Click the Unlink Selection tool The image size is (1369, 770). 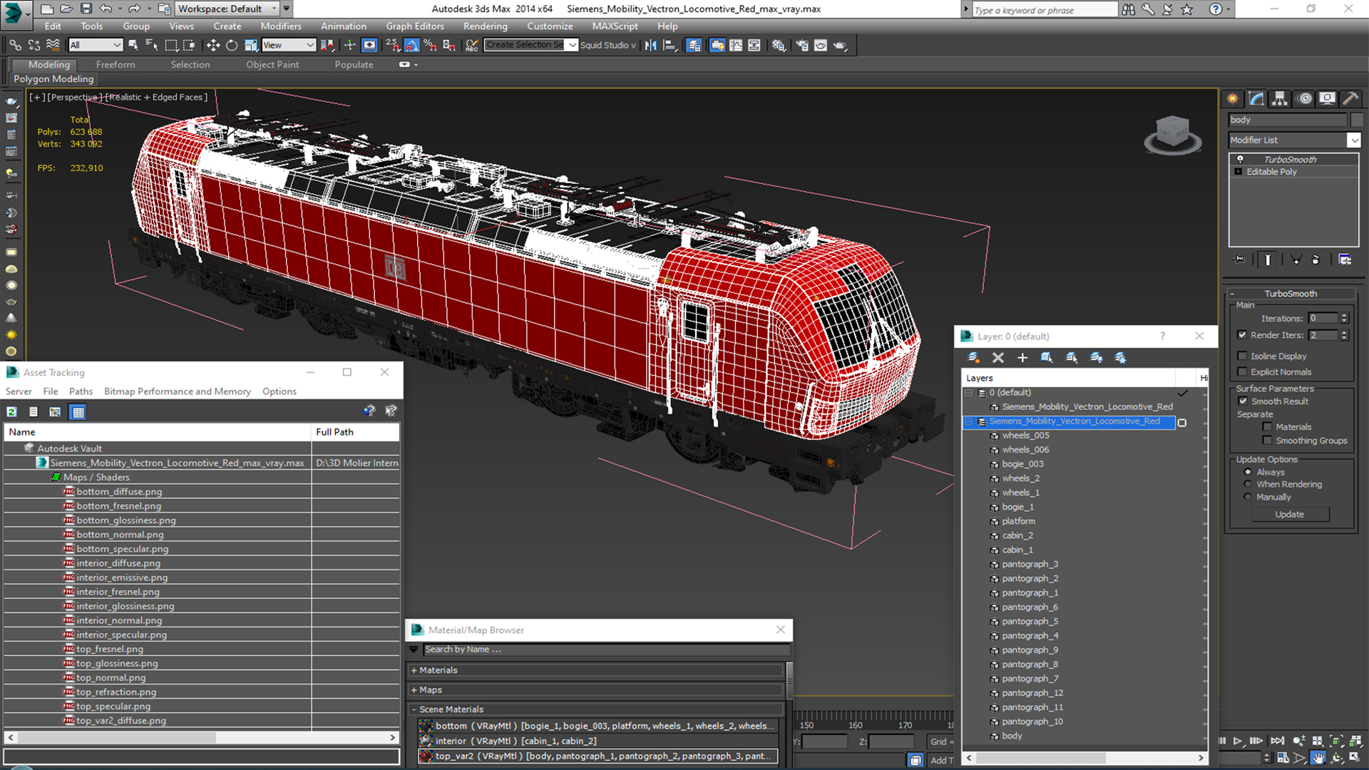[34, 45]
